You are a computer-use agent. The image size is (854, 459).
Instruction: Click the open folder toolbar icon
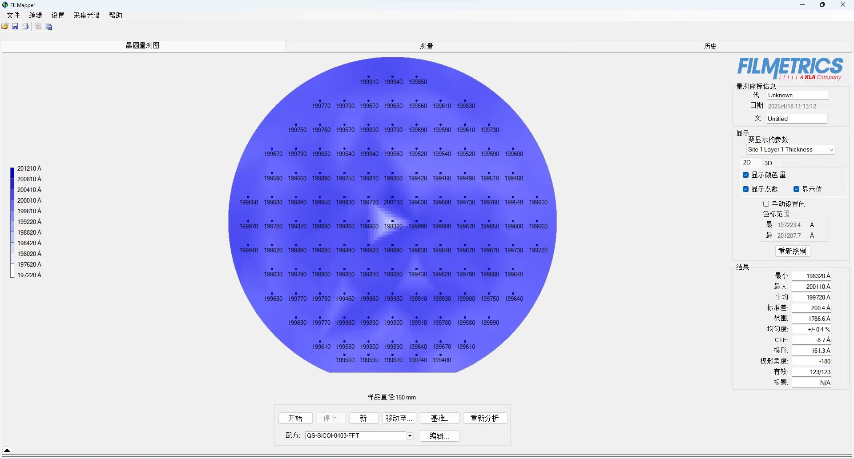tap(5, 27)
